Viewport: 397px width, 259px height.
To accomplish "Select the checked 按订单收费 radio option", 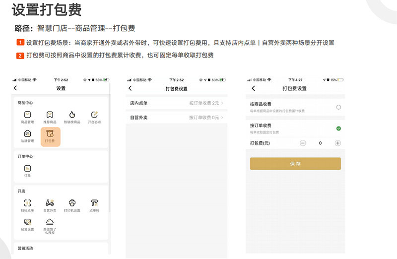I will 338,129.
